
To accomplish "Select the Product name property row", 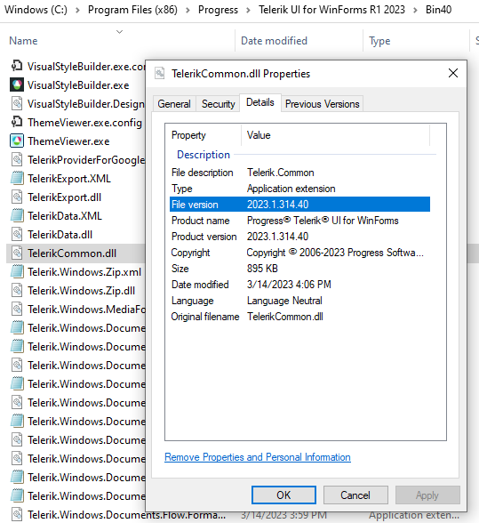I will tap(299, 221).
